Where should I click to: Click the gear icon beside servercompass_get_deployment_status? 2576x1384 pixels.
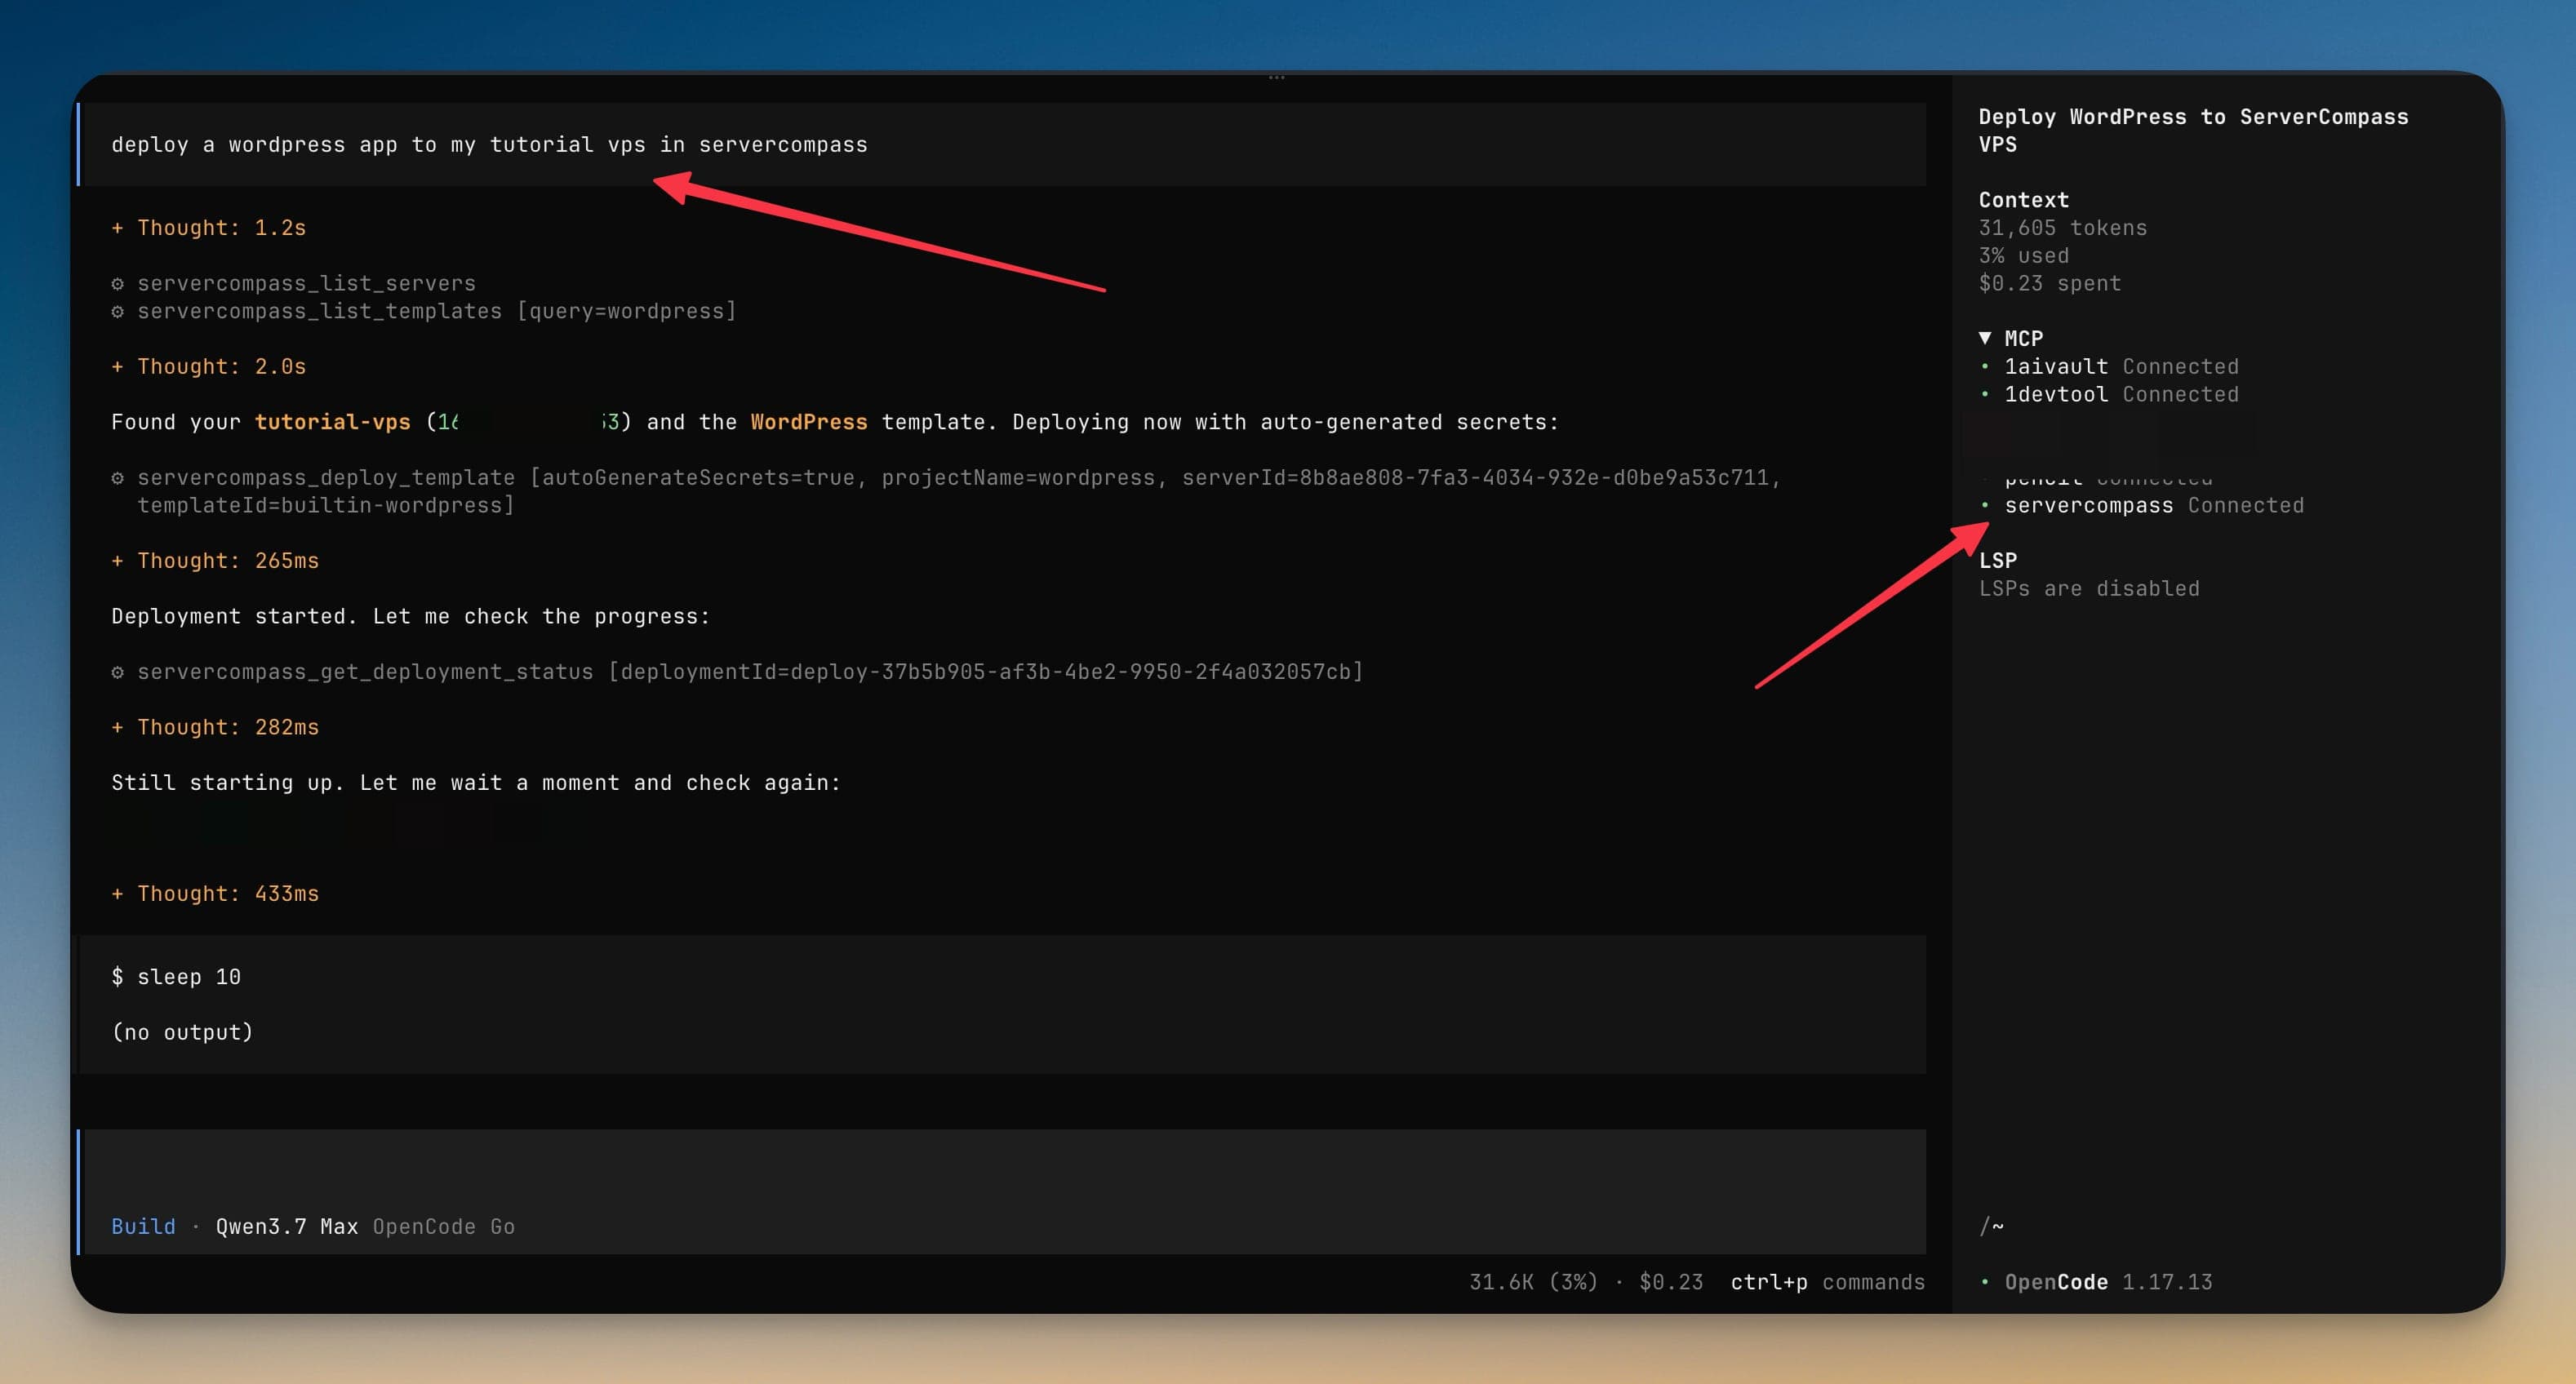coord(118,672)
